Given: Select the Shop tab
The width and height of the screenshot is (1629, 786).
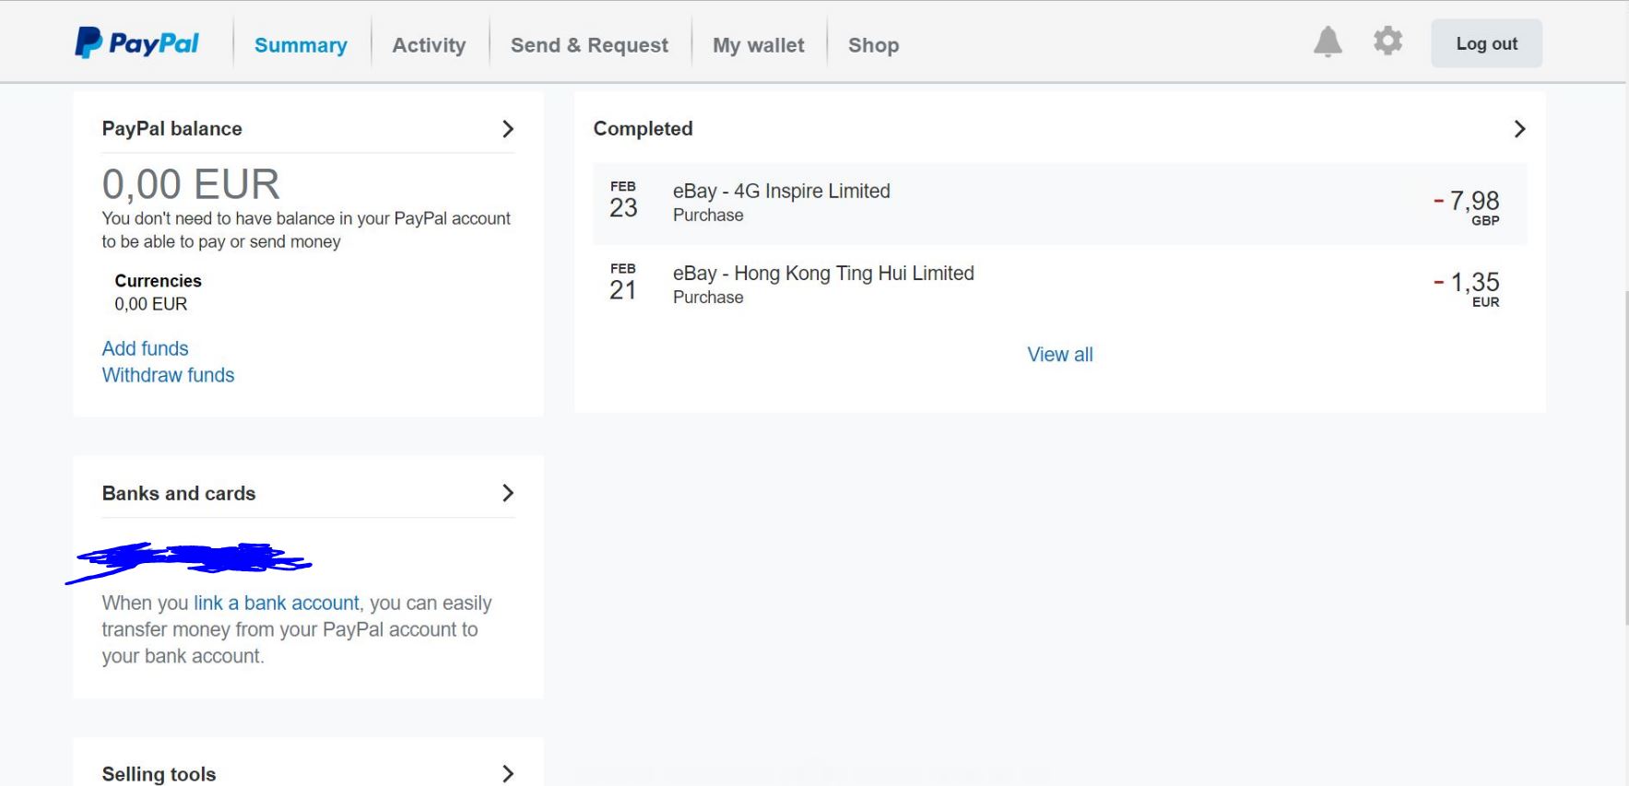Looking at the screenshot, I should point(873,45).
